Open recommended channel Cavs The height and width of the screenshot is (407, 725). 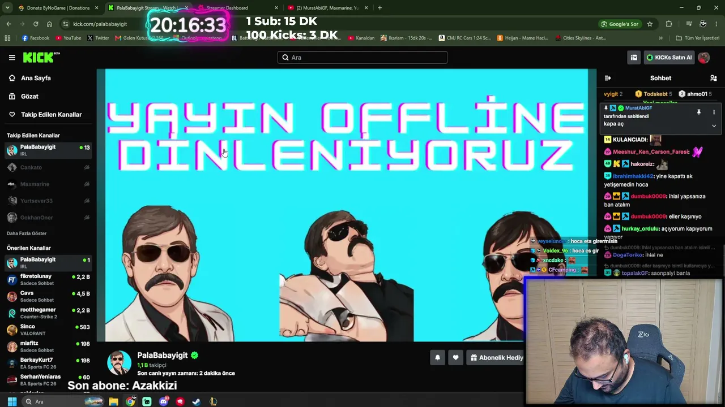pos(48,296)
